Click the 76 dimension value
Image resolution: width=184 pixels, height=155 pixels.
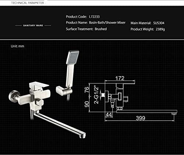point(87,90)
